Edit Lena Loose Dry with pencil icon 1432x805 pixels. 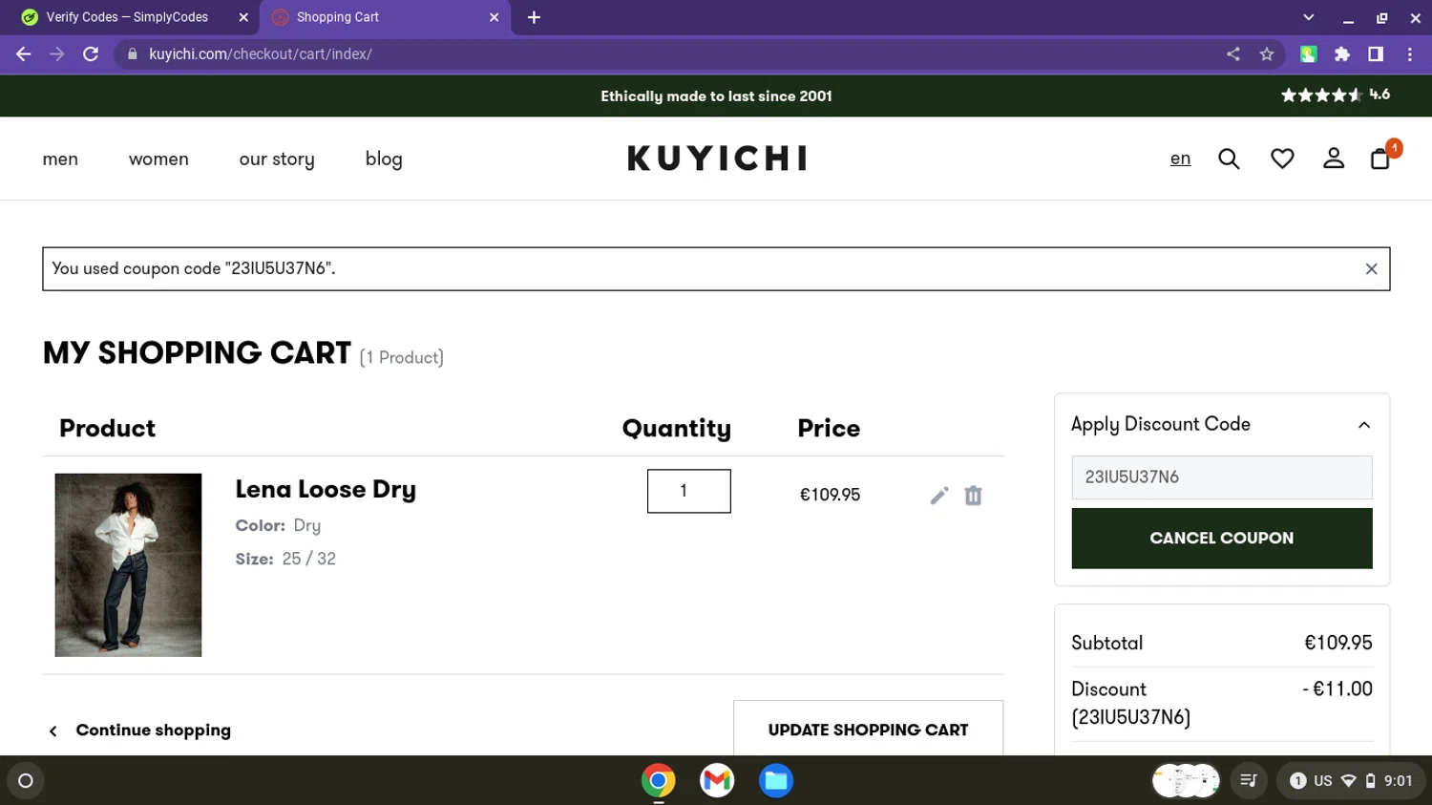coord(939,495)
